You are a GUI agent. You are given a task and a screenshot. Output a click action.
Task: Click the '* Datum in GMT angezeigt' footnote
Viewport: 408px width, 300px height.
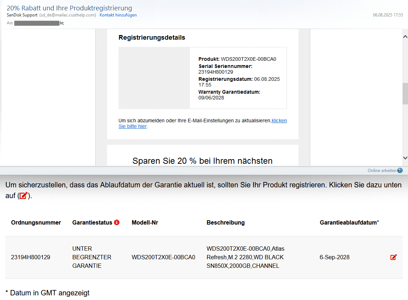pos(47,293)
